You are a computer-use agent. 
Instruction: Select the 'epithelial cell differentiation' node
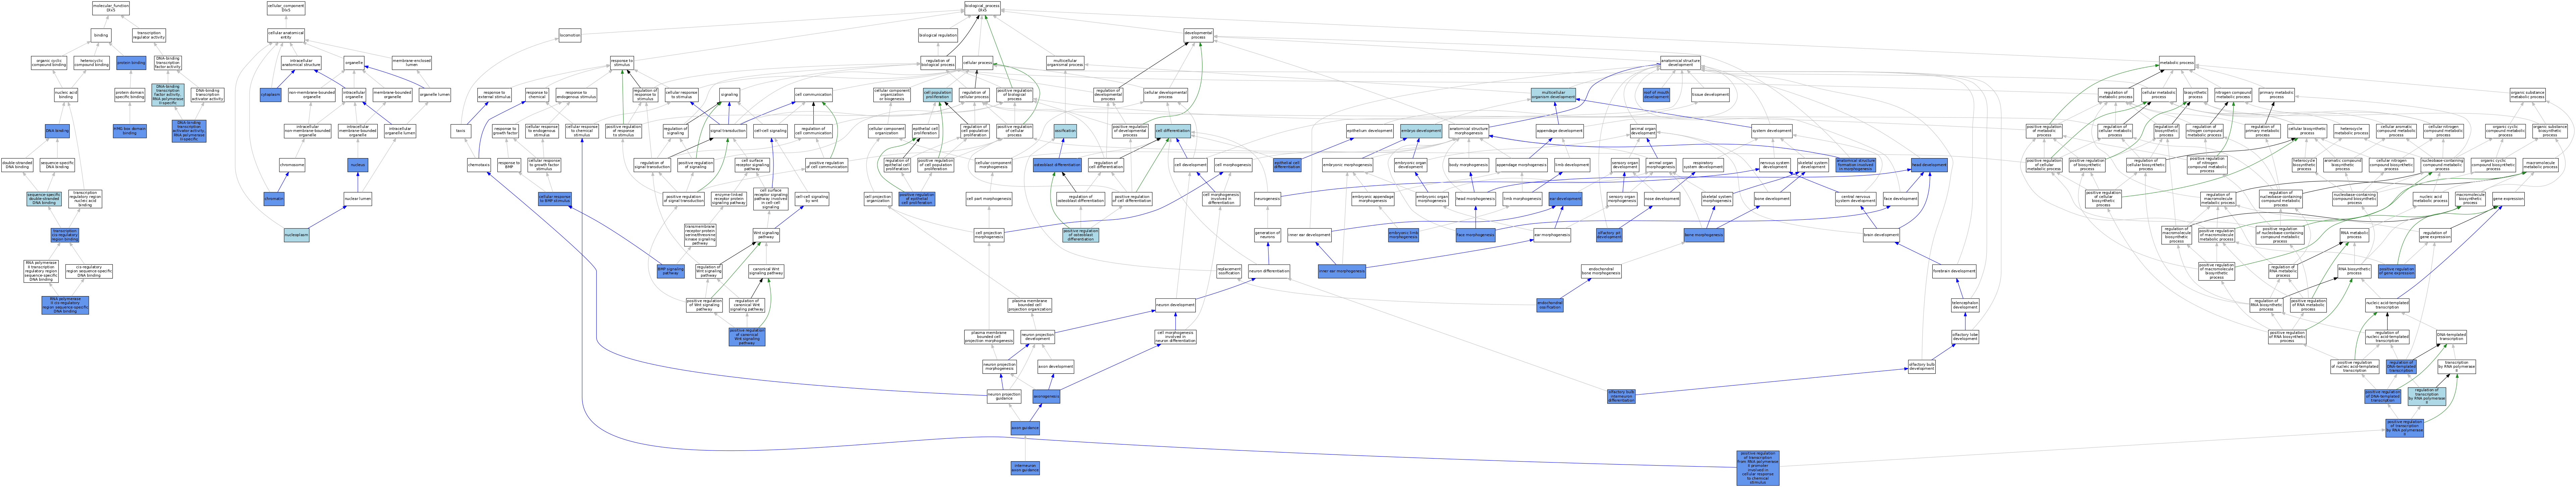(x=1287, y=165)
